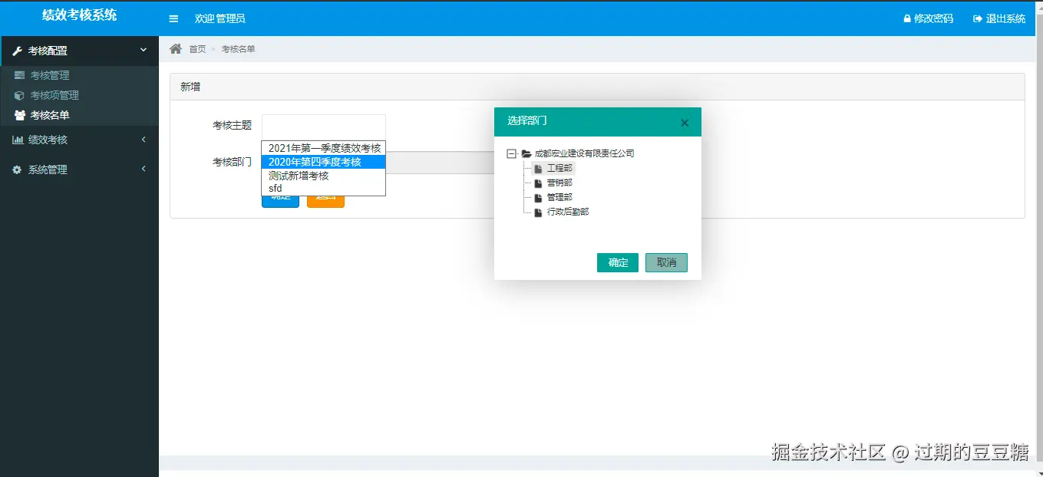Collapse the 成都宏业建设有限责任公司 tree node
1043x477 pixels.
pos(512,153)
